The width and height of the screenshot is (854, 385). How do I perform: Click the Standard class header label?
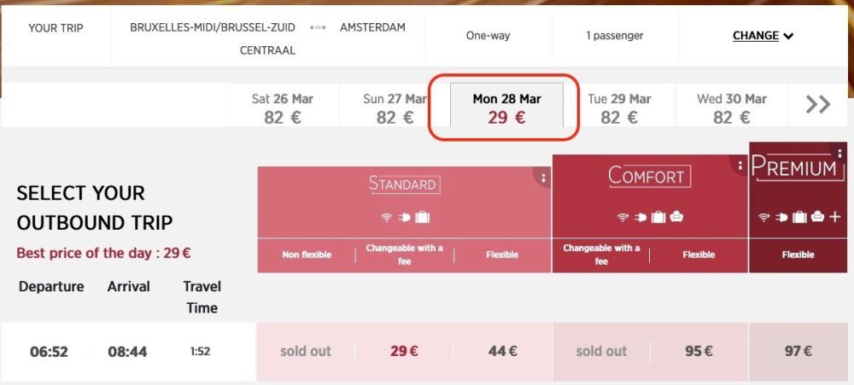404,184
